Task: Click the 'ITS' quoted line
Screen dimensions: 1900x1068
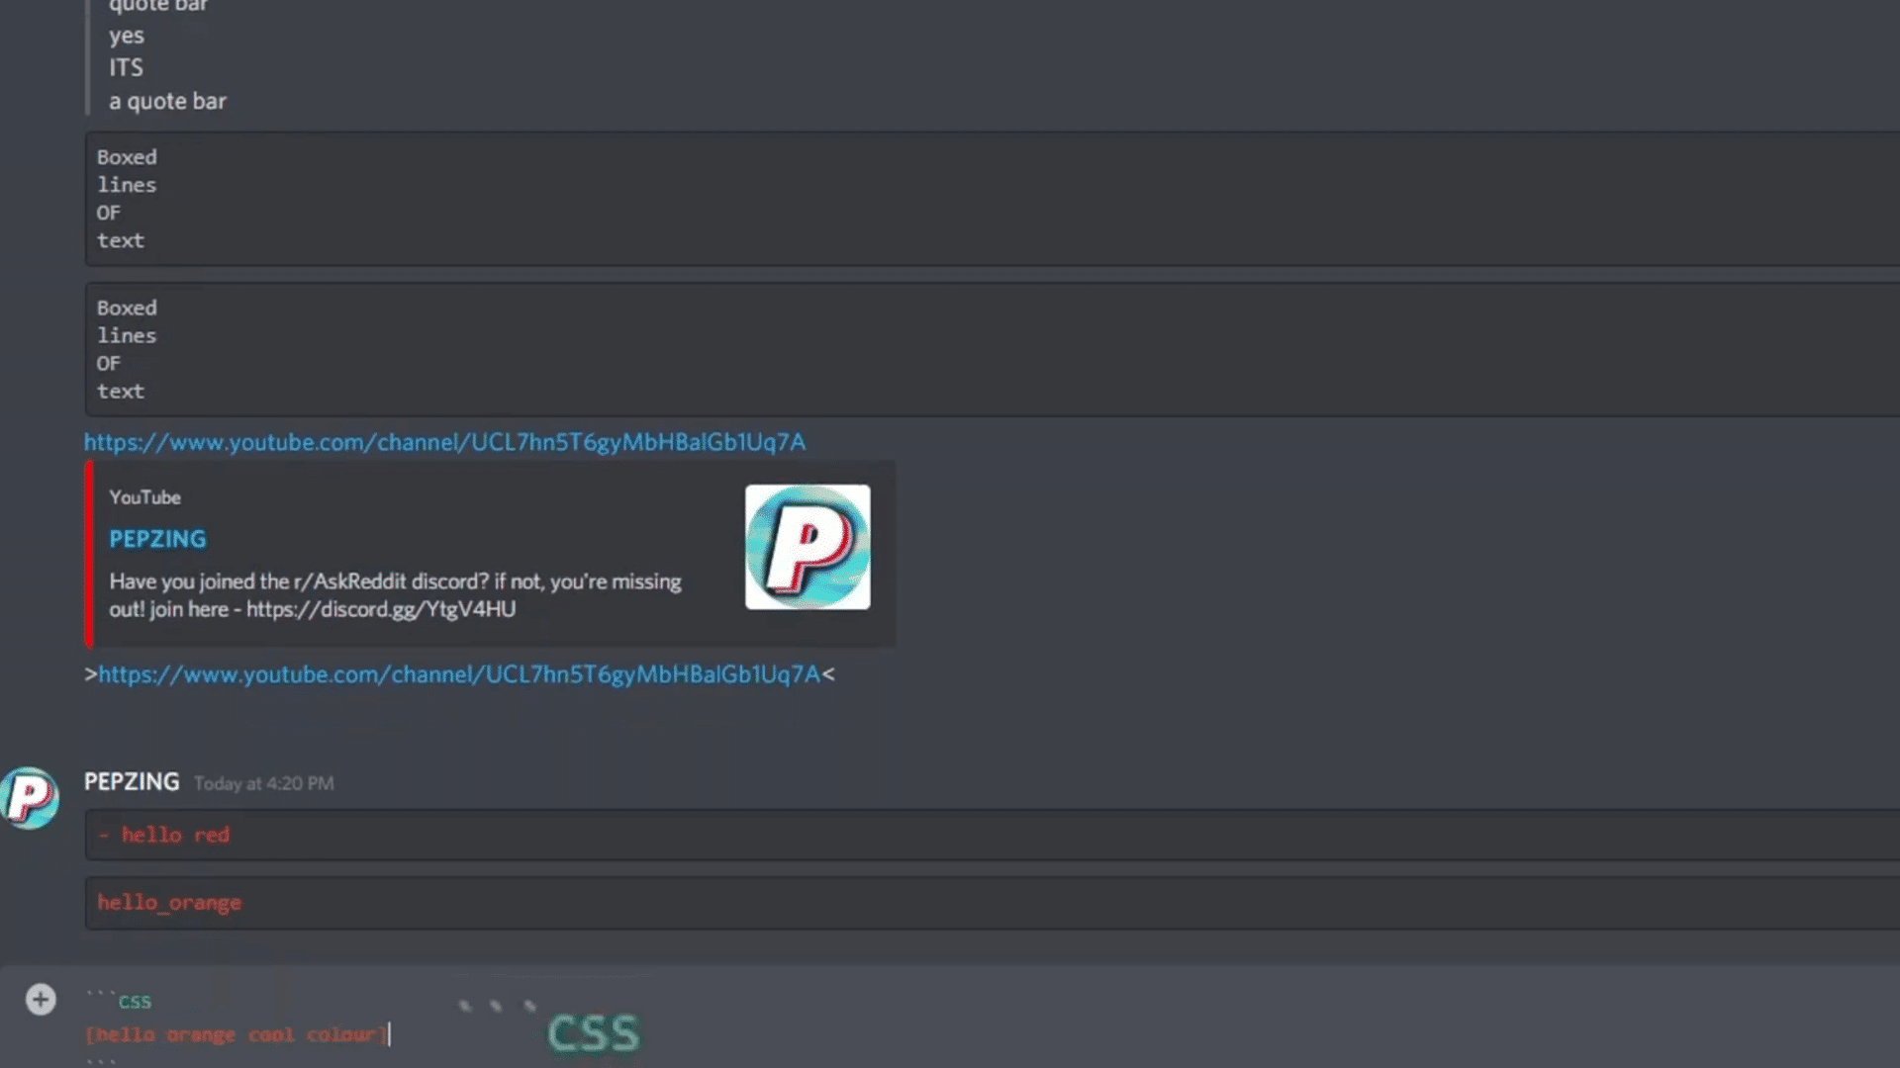Action: coord(126,68)
